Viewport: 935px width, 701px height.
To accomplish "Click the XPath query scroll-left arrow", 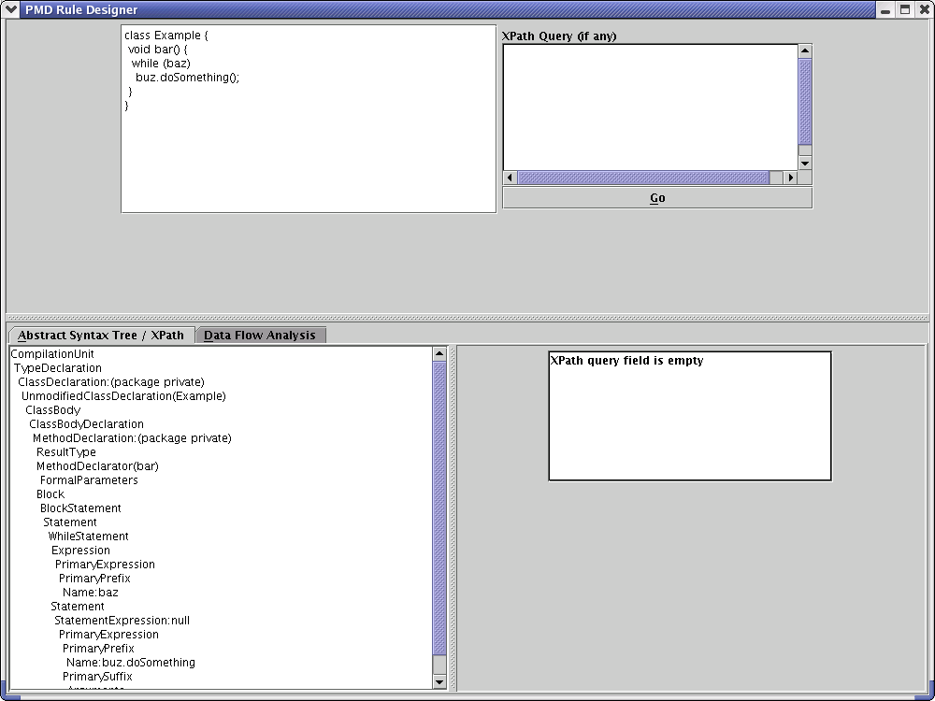I will [x=511, y=177].
